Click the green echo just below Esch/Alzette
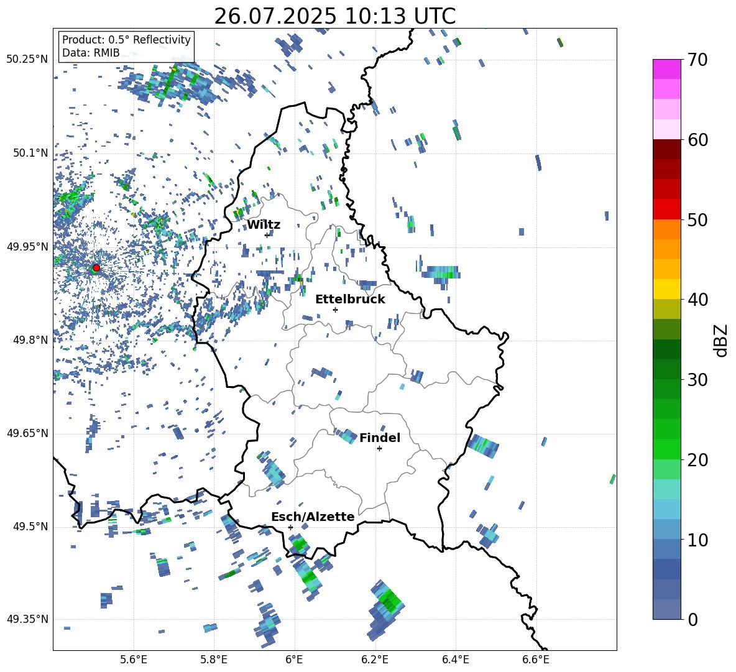736x672 pixels. pyautogui.click(x=299, y=545)
